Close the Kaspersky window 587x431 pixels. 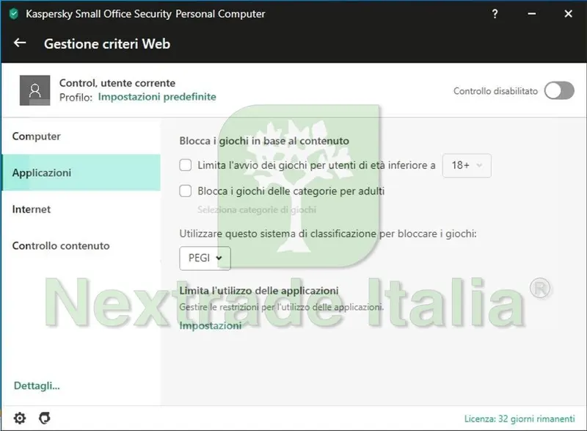pyautogui.click(x=568, y=14)
